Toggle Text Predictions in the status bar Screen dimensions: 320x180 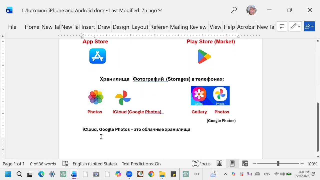(141, 164)
